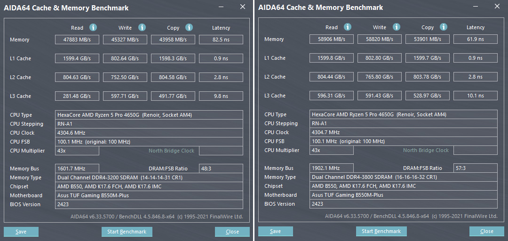
Task: Click L2 Cache copy 804.58 GB/s
Action: click(x=173, y=77)
